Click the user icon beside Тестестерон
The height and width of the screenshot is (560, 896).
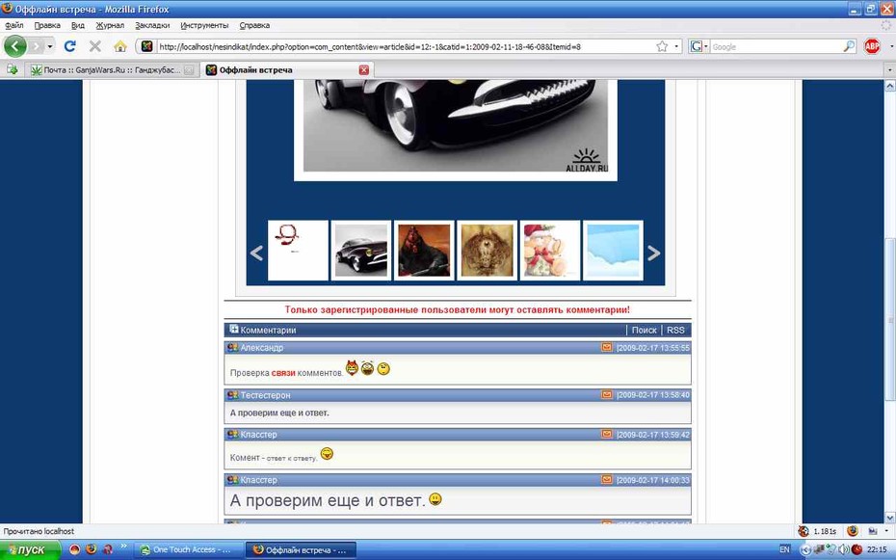[x=232, y=395]
